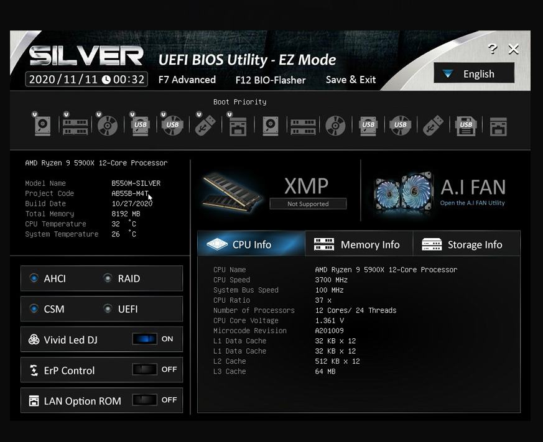The width and height of the screenshot is (543, 442).
Task: Enable the LAN Option ROM switch
Action: coord(145,400)
